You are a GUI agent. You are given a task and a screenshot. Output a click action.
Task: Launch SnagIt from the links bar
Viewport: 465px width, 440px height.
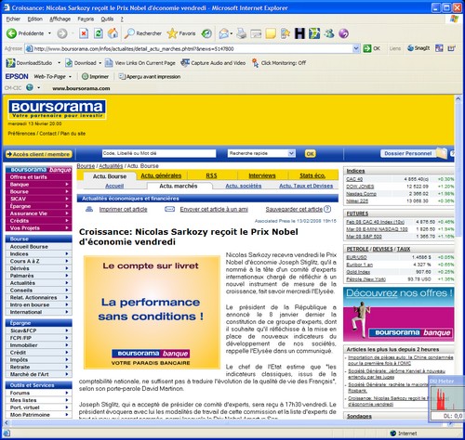(x=418, y=48)
